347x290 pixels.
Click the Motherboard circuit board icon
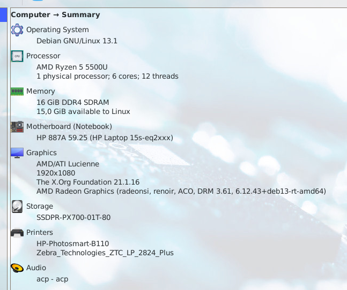pos(17,127)
